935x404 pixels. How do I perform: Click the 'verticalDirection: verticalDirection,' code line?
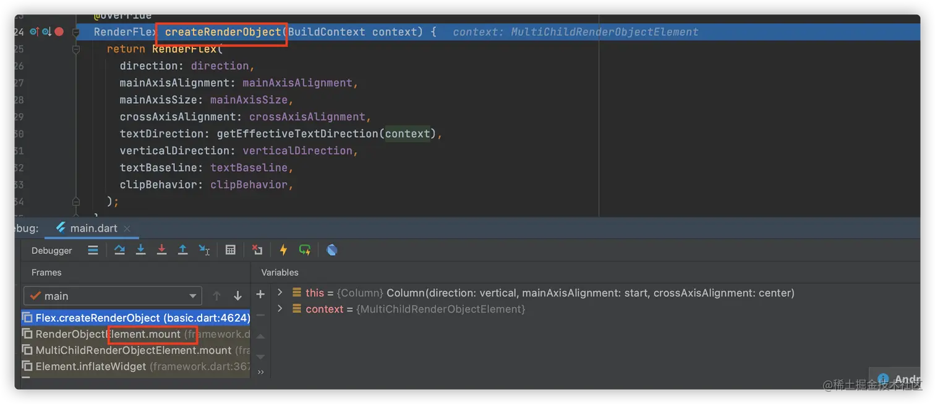pyautogui.click(x=239, y=151)
